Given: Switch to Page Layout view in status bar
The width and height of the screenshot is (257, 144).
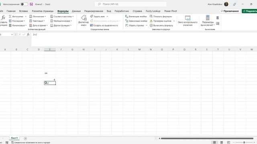Looking at the screenshot, I should coord(222,142).
